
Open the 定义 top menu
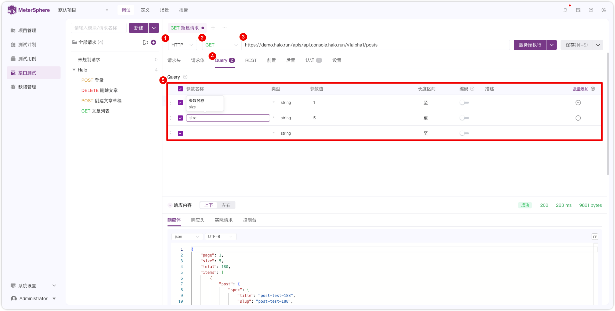click(145, 10)
